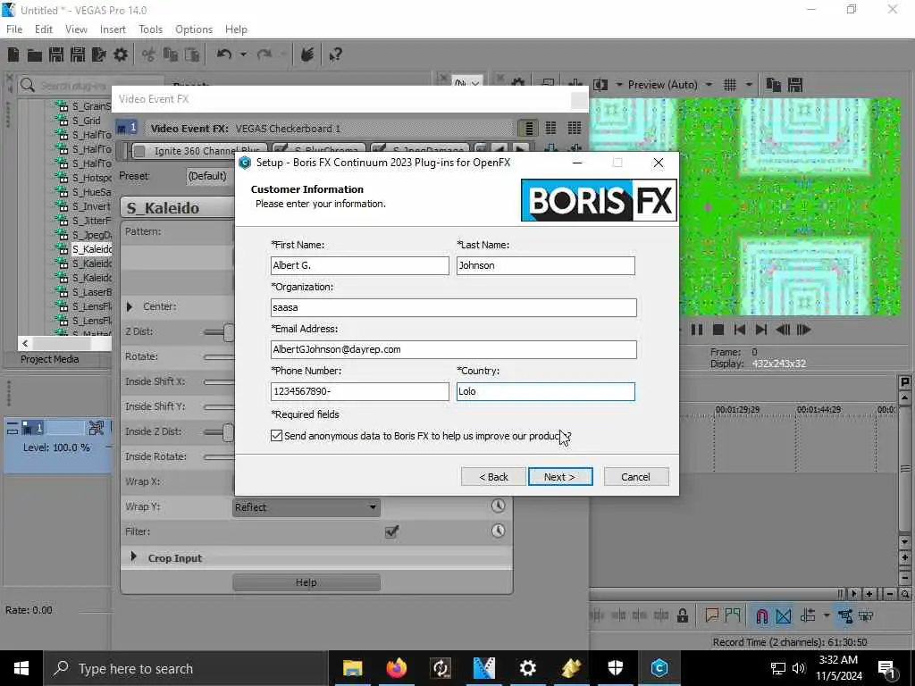
Task: Click the Previous frame icon in preview
Action: click(783, 330)
